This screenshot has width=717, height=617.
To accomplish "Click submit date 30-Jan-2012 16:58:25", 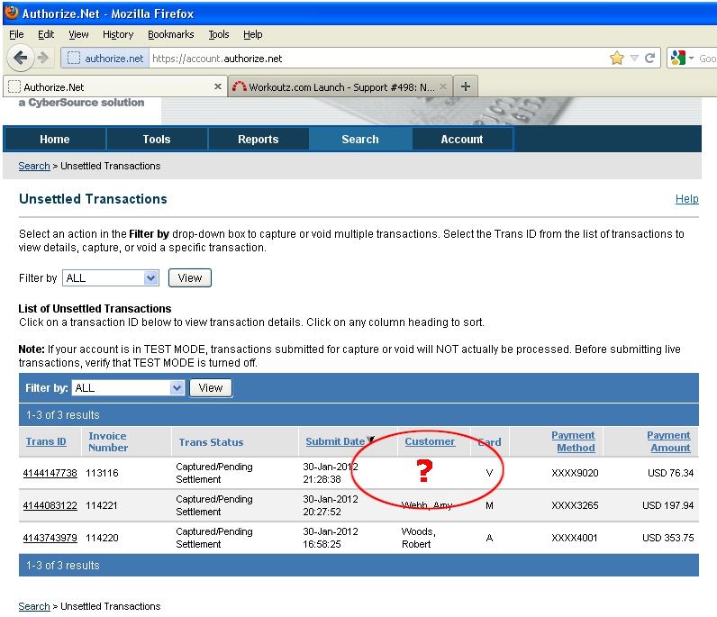I will coord(331,538).
